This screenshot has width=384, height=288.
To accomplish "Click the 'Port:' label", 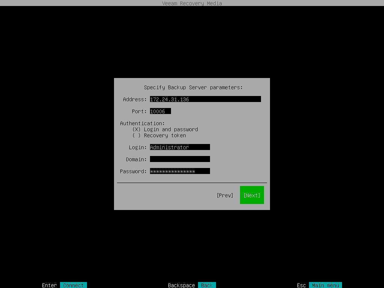I will pyautogui.click(x=139, y=111).
